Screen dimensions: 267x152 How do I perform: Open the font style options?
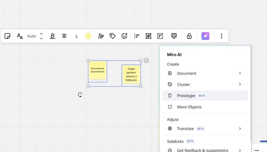(x=20, y=36)
